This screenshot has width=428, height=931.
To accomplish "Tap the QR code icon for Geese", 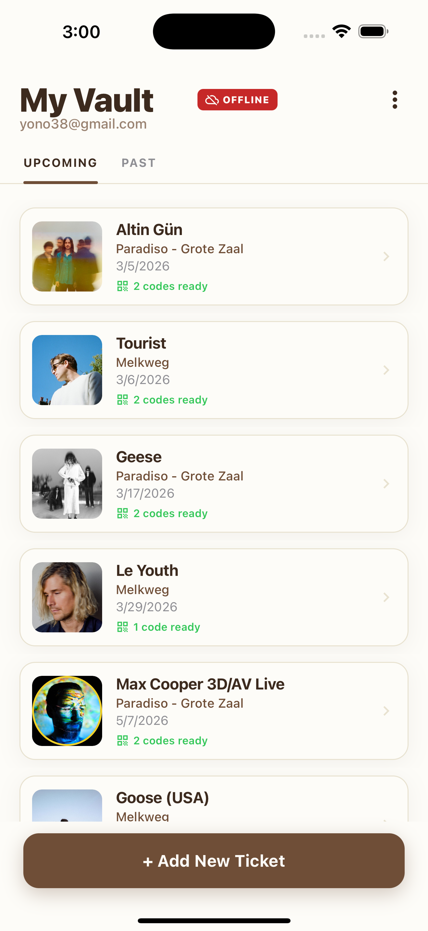I will tap(122, 513).
